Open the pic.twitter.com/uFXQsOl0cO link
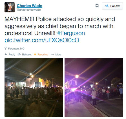The height and width of the screenshot is (119, 126). (x=42, y=40)
